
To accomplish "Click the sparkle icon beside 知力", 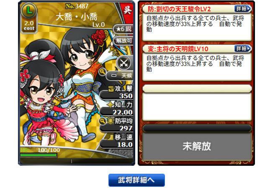I will tap(111, 105).
